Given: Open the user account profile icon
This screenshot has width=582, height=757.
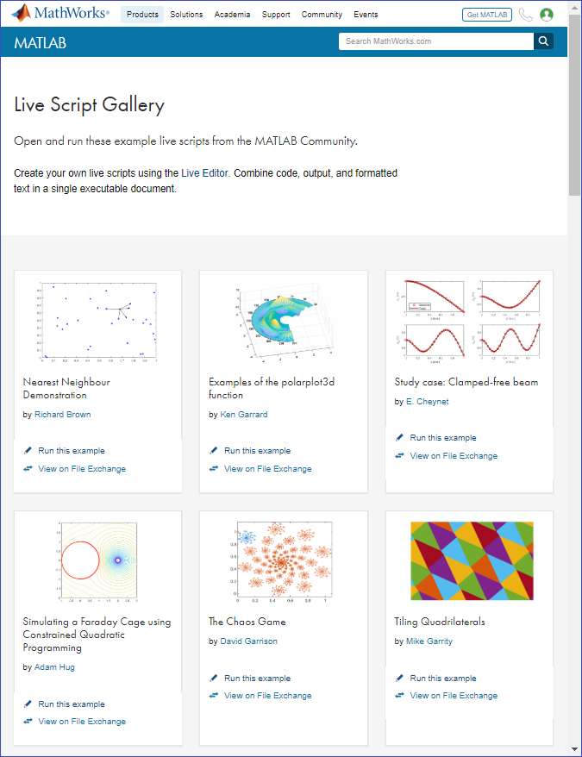Looking at the screenshot, I should coord(547,15).
